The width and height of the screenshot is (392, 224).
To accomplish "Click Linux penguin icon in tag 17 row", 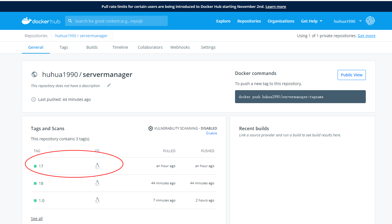I will pyautogui.click(x=97, y=166).
